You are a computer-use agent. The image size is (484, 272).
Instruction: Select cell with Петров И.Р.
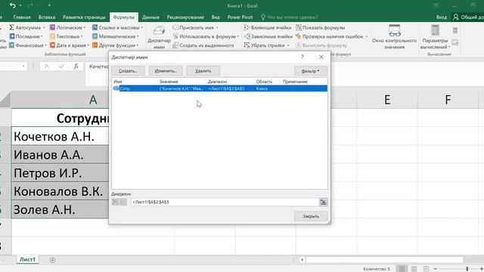[60, 173]
